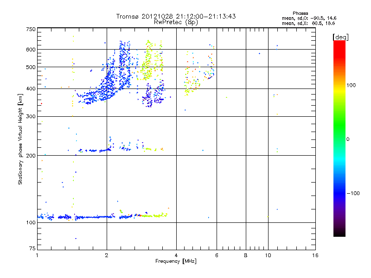Click the purple echo cluster near 350 km around 3 MHz
Viewport: 371px width, 278px height.
153,95
